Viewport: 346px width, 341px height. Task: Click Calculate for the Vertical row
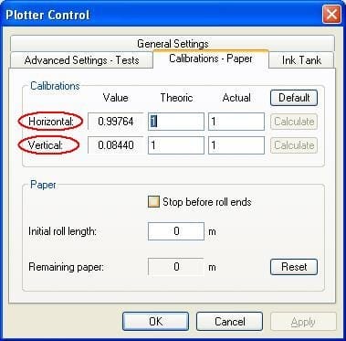294,145
